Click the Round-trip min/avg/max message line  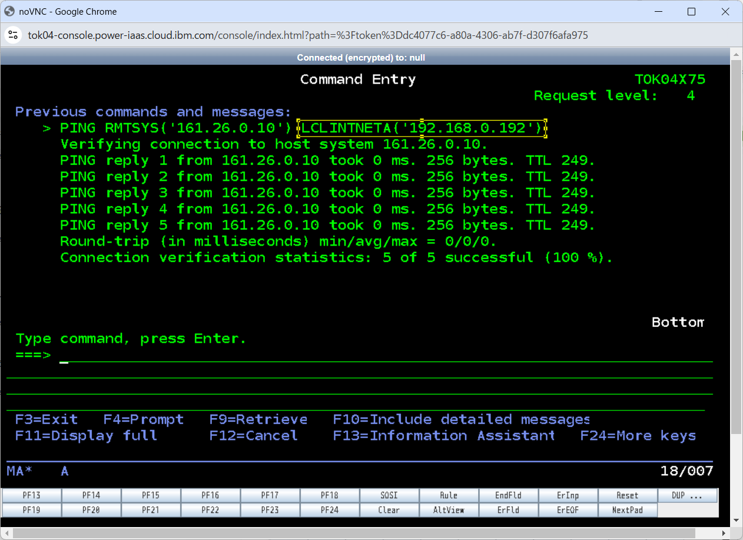[x=278, y=241]
